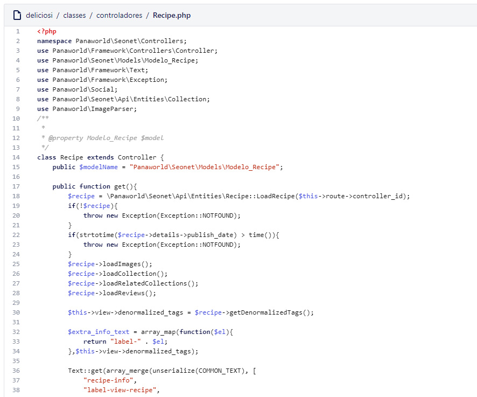Select the $modelName variable on line 15
Screen dimensions: 477x397
click(x=99, y=167)
